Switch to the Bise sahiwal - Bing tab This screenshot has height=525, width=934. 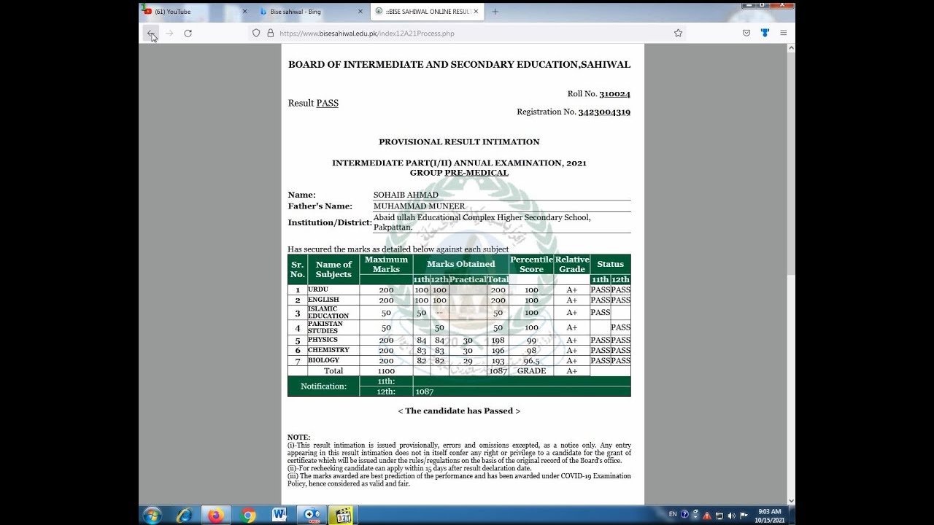(x=312, y=12)
